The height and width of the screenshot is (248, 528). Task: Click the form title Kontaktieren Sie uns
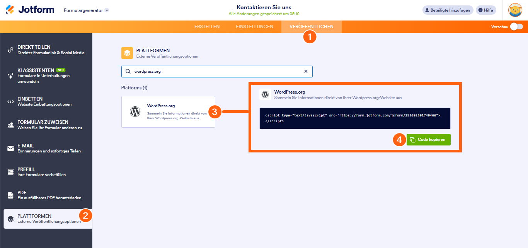tap(264, 7)
